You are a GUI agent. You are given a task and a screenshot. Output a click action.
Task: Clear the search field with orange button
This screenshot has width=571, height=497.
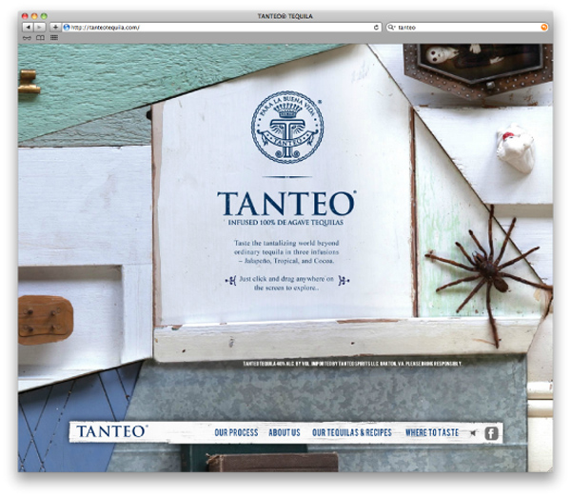pos(544,28)
